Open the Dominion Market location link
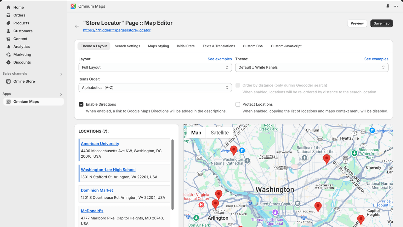The width and height of the screenshot is (403, 227). click(x=97, y=190)
